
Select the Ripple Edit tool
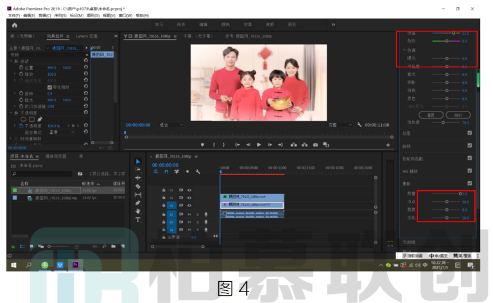[138, 178]
